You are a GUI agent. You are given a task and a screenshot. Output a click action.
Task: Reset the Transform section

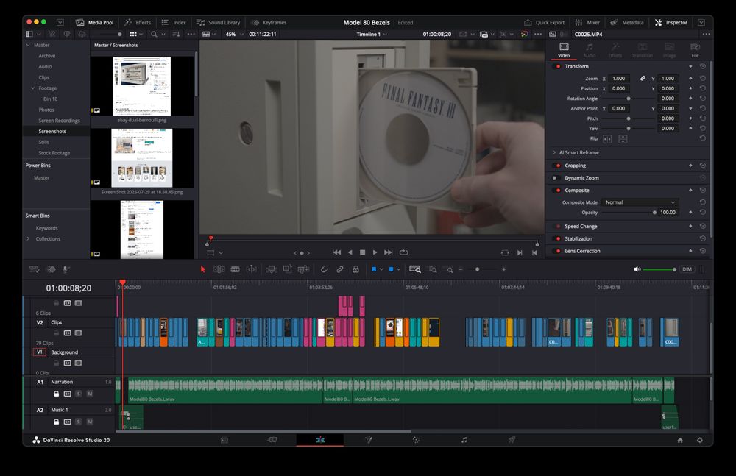click(x=703, y=67)
